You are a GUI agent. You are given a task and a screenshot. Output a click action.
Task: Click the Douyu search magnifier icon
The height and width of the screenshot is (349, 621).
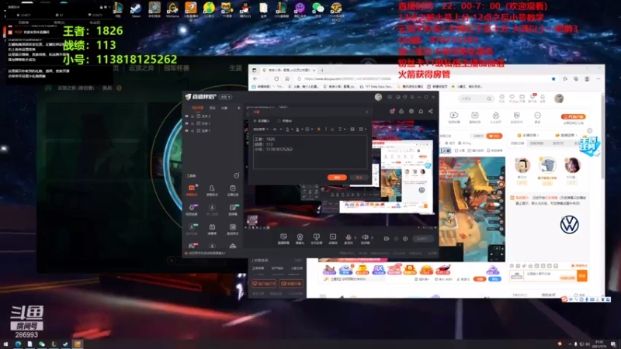489,98
